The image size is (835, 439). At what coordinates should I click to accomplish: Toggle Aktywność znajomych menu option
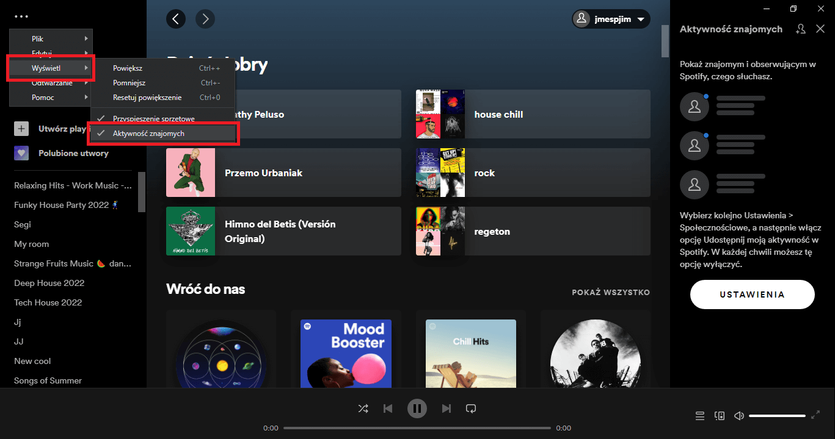[164, 133]
